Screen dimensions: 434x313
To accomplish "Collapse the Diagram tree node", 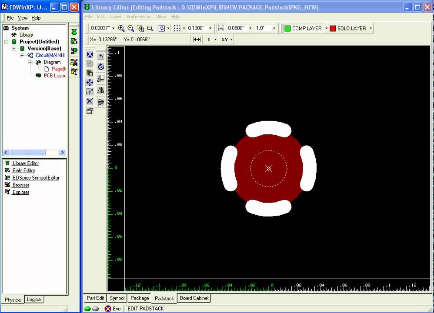I will click(x=30, y=62).
